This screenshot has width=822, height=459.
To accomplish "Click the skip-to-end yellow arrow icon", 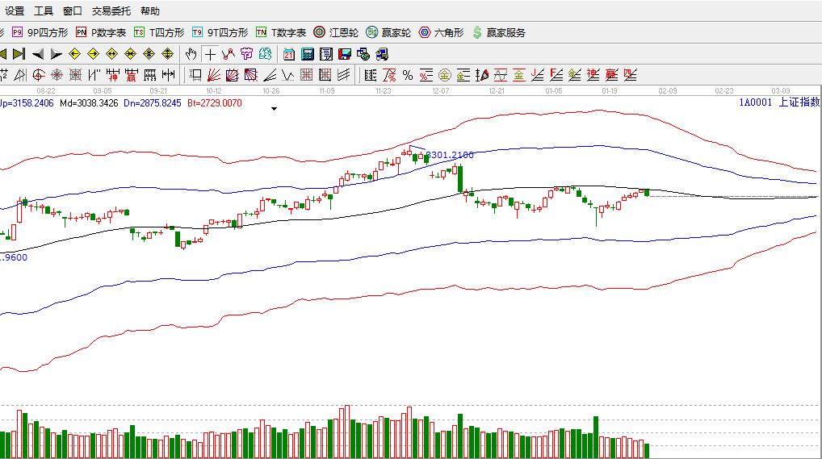I will click(x=18, y=54).
